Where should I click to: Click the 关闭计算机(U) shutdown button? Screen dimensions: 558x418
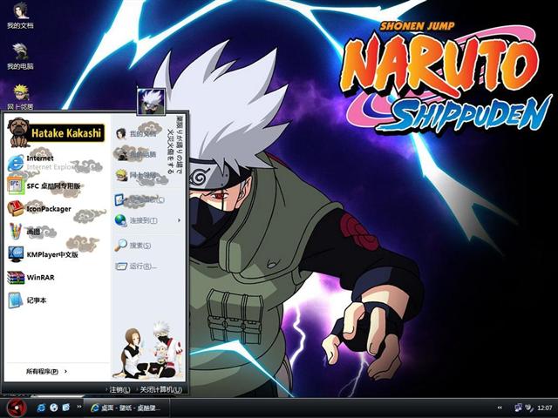tap(160, 389)
